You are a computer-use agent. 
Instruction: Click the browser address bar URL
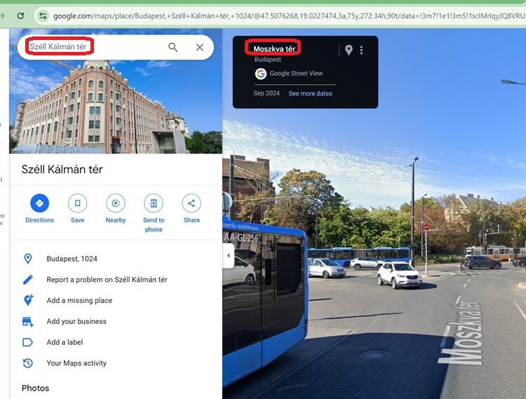click(x=281, y=15)
